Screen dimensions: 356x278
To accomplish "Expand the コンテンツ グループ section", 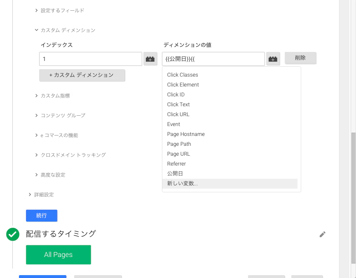I will 60,115.
